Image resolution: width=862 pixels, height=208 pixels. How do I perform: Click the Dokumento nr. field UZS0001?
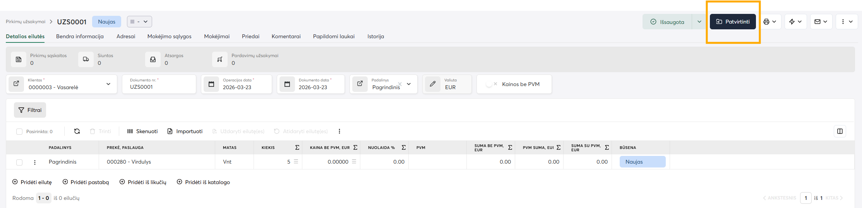click(x=159, y=87)
